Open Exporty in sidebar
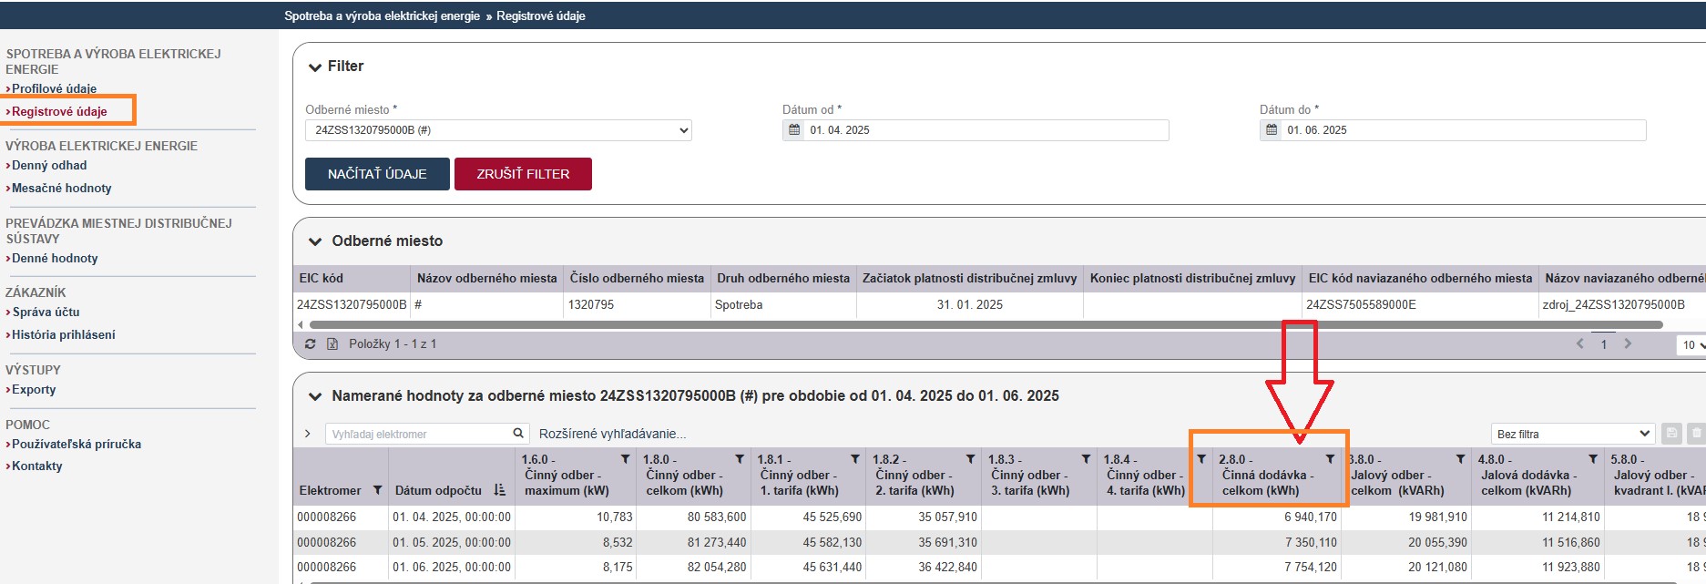 [34, 389]
